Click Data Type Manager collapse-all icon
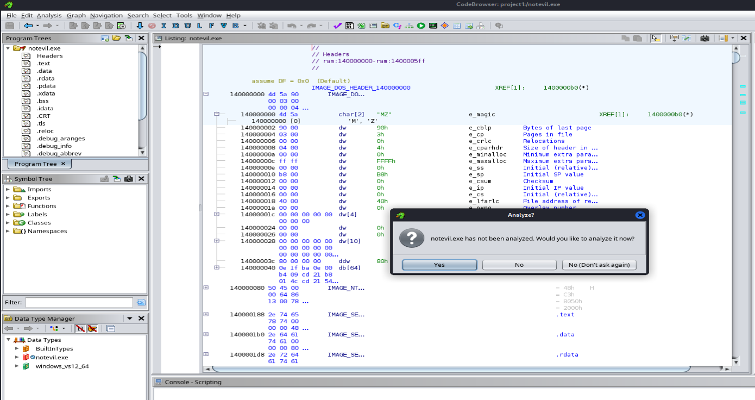The width and height of the screenshot is (755, 400). 110,328
